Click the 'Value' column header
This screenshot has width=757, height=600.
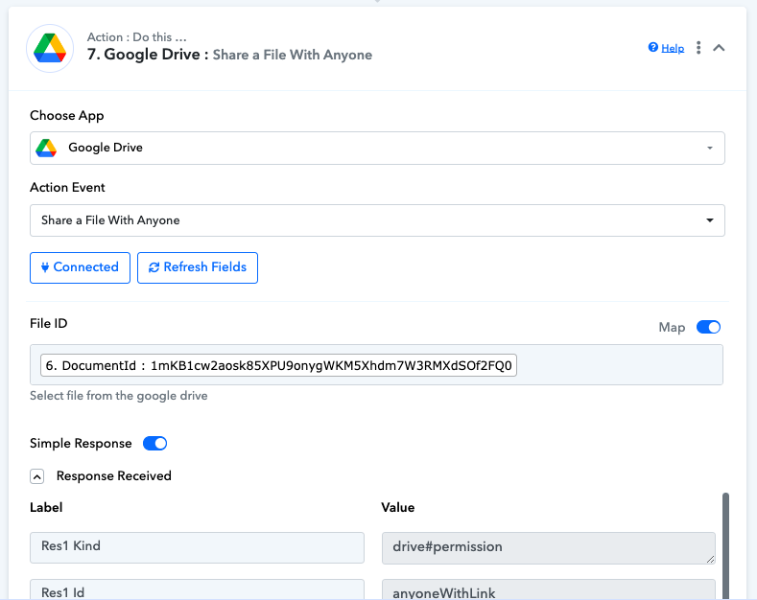[x=398, y=507]
